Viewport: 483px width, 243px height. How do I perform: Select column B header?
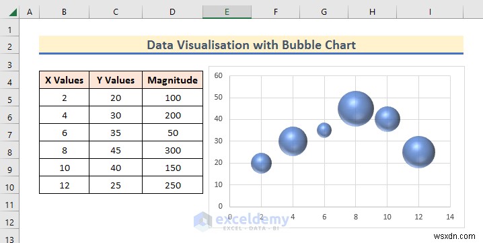64,12
